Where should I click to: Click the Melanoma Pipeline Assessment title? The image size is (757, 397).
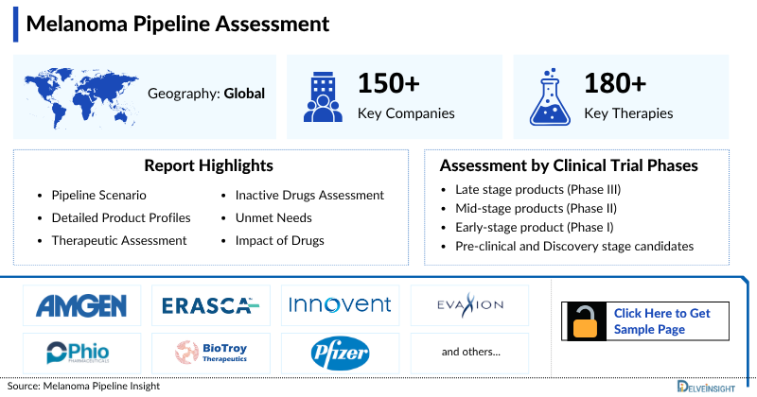tap(178, 25)
